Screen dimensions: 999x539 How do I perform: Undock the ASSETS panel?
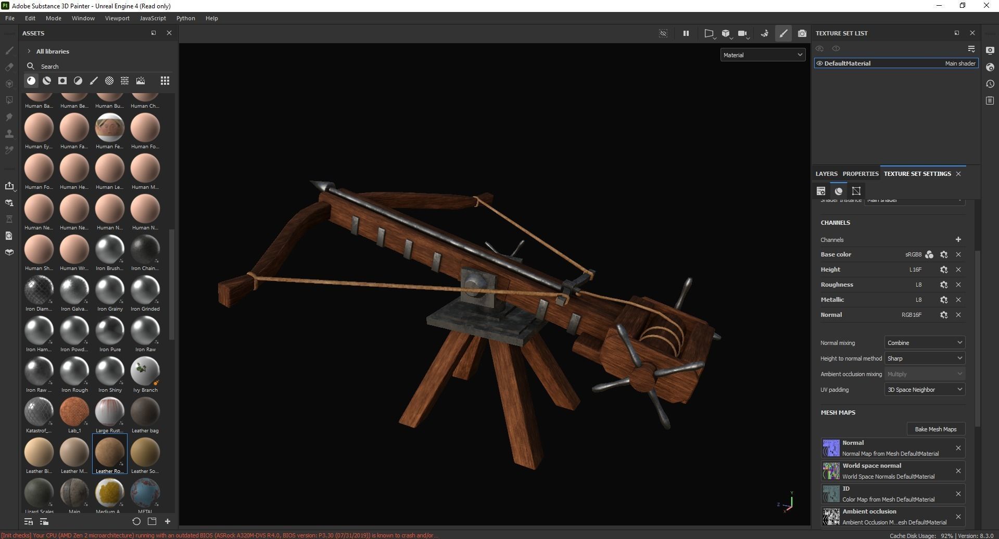(x=154, y=33)
